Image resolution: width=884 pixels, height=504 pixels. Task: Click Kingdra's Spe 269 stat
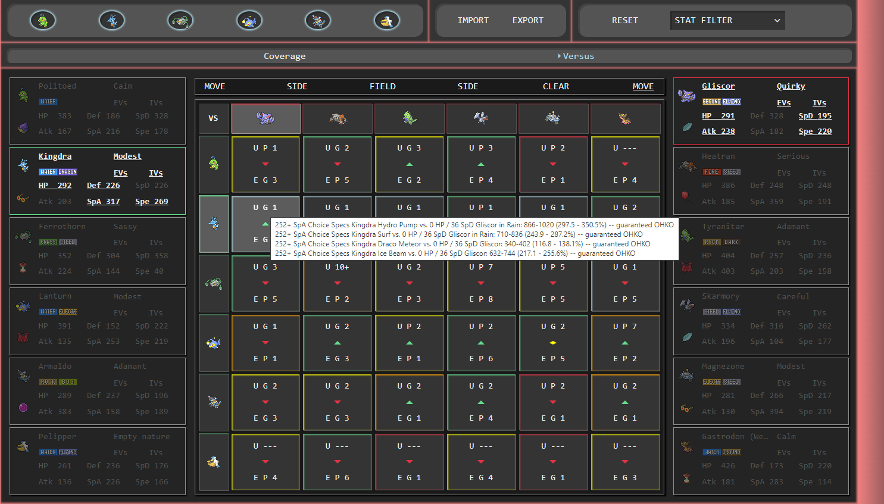coord(152,202)
